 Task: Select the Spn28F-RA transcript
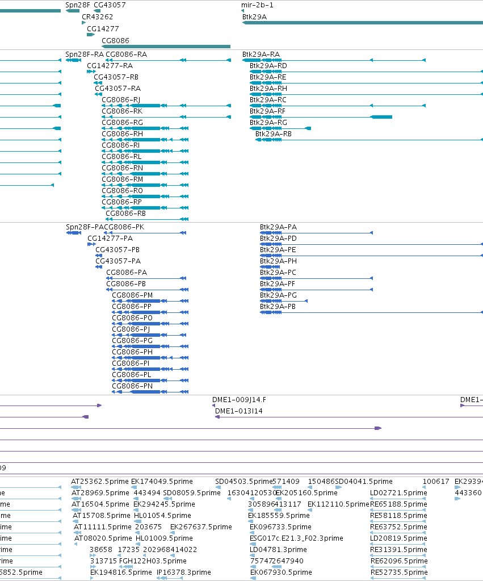[x=73, y=60]
